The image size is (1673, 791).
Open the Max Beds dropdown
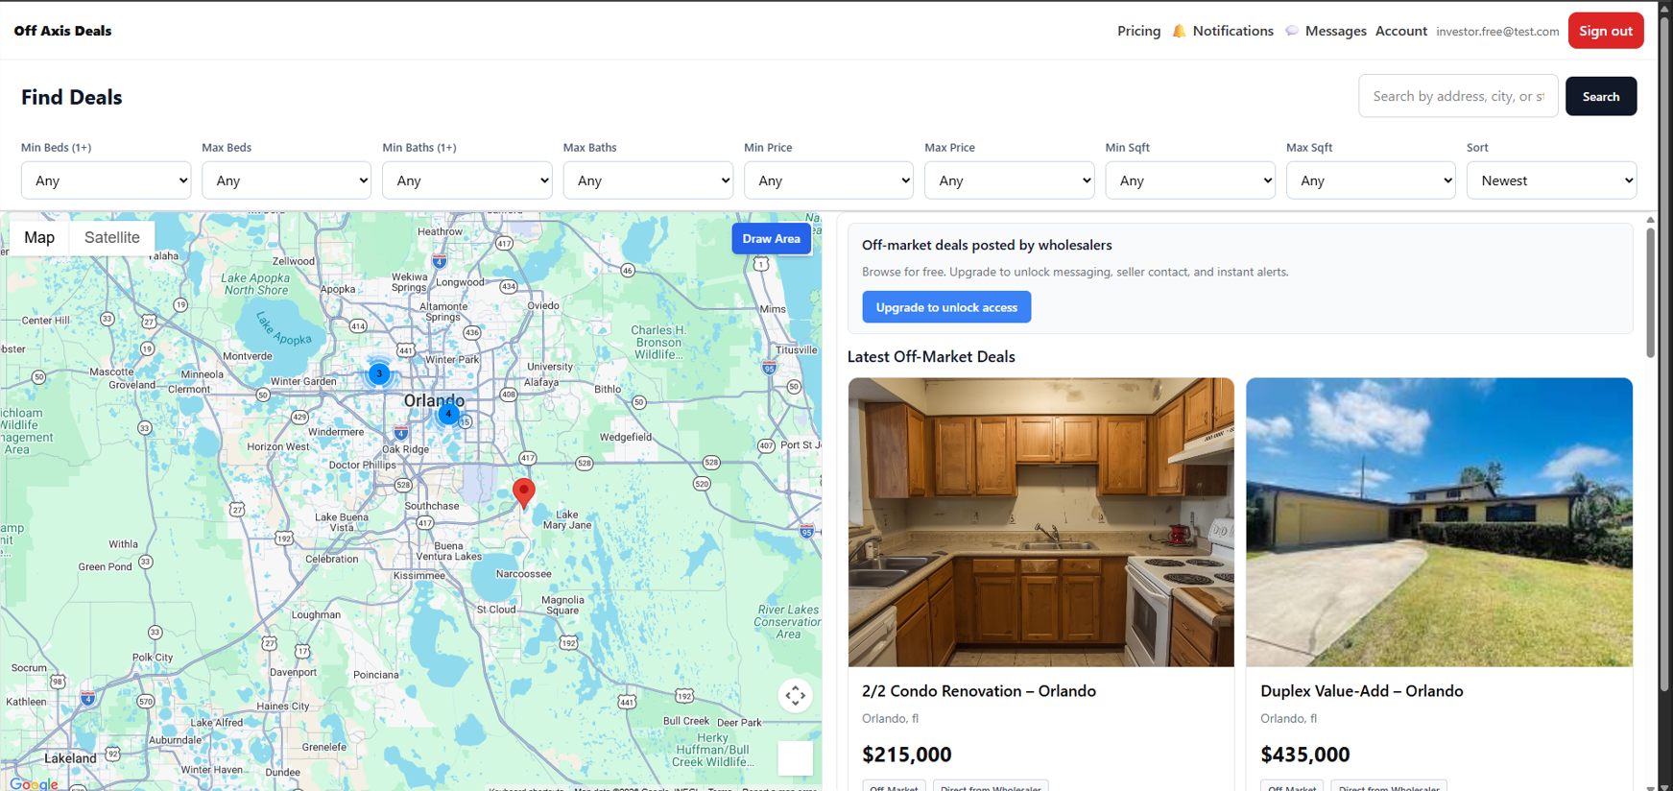(x=286, y=180)
